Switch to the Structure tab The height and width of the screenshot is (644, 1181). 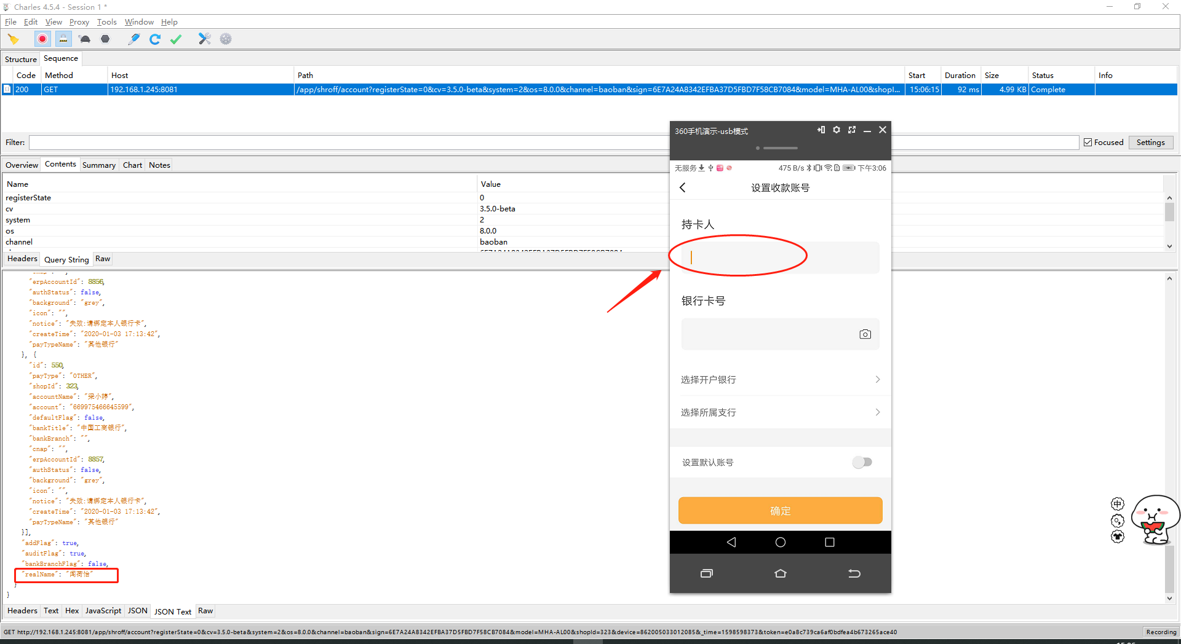[x=21, y=60]
